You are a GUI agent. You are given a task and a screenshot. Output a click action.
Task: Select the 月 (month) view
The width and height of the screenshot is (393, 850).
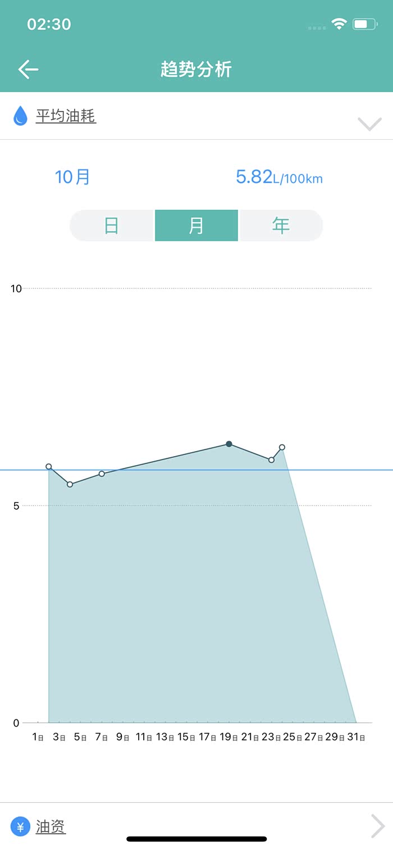point(196,226)
